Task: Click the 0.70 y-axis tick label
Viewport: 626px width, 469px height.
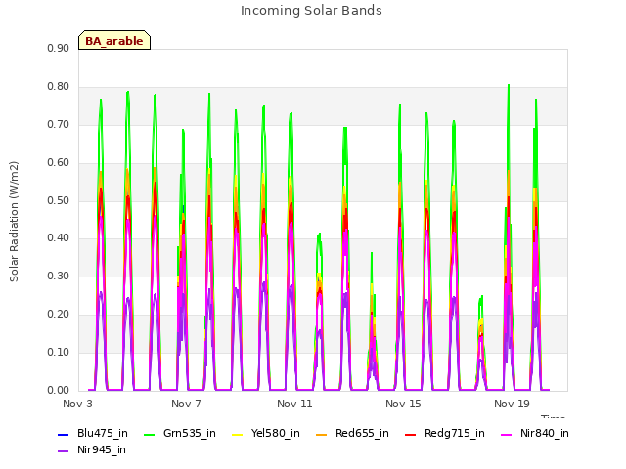Action: (59, 124)
